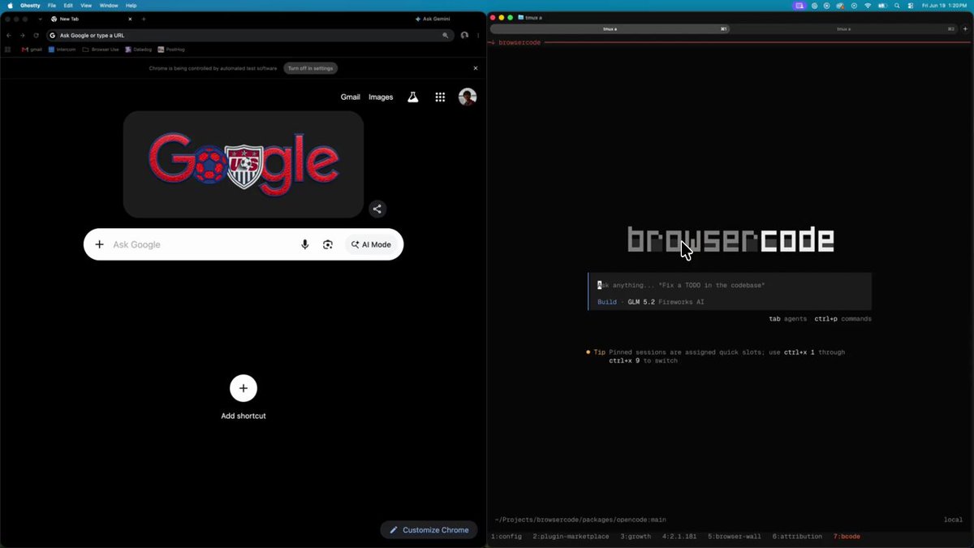Click the Google soccer doodle
Viewport: 974px width, 548px height.
pyautogui.click(x=243, y=164)
